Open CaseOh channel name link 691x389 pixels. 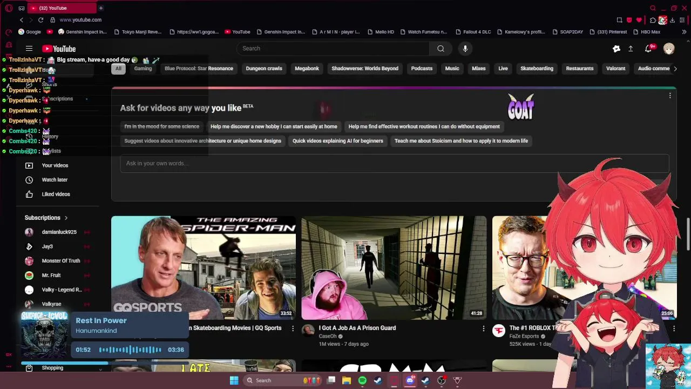click(328, 337)
